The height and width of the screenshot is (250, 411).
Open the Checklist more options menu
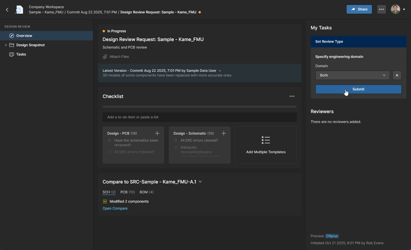click(292, 96)
